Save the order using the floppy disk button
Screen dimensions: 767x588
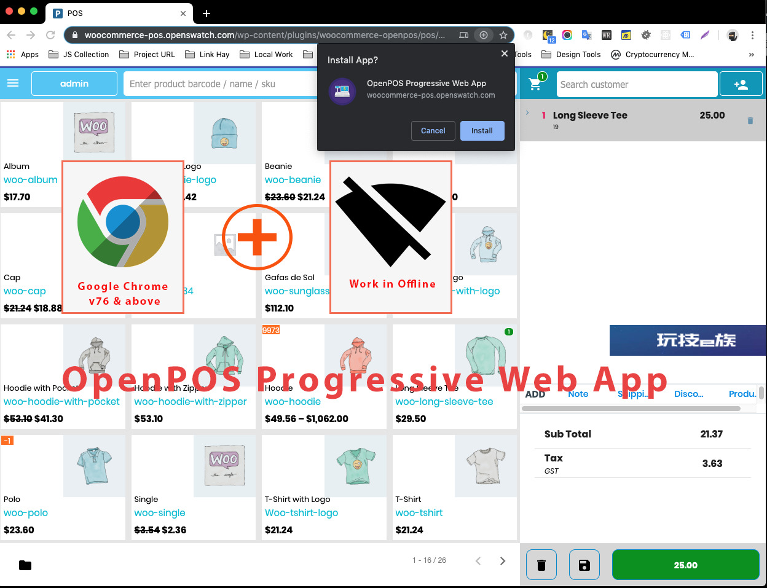click(584, 565)
